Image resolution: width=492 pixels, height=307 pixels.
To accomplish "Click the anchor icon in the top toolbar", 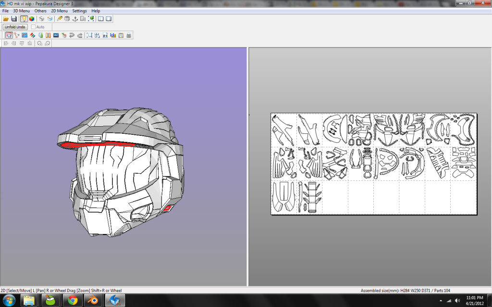I will coord(75,19).
